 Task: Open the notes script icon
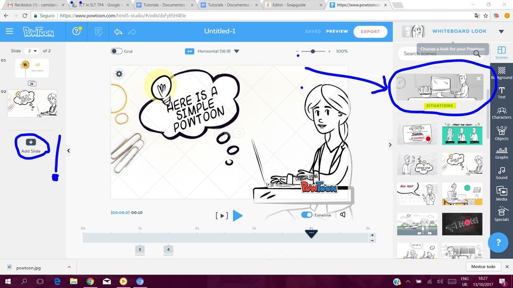coord(98,31)
